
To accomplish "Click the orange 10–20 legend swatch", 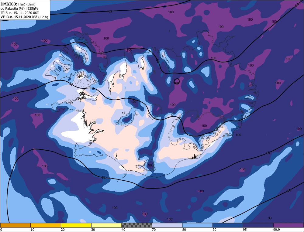I will [46, 225].
